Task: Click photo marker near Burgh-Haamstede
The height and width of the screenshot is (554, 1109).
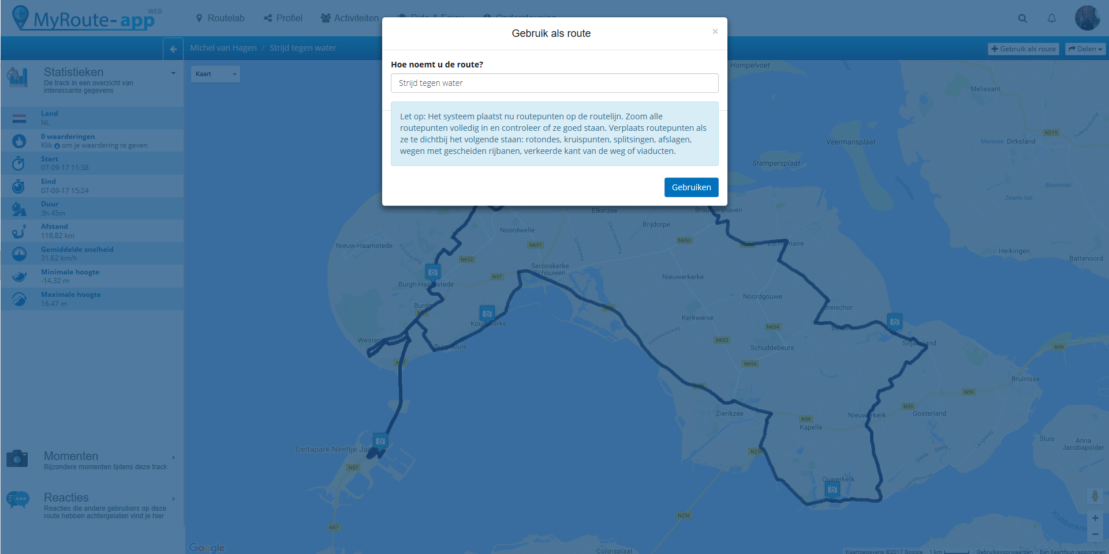Action: (433, 272)
